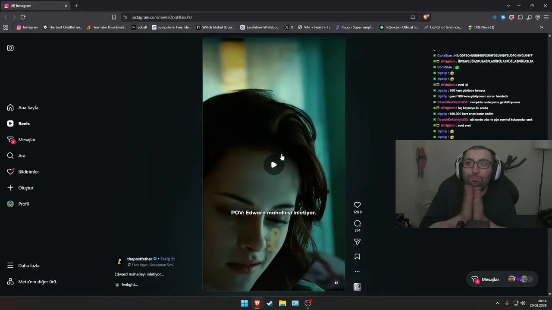Viewport: 552px width, 310px height.
Task: Close the Instagram tab
Action: pos(66,6)
